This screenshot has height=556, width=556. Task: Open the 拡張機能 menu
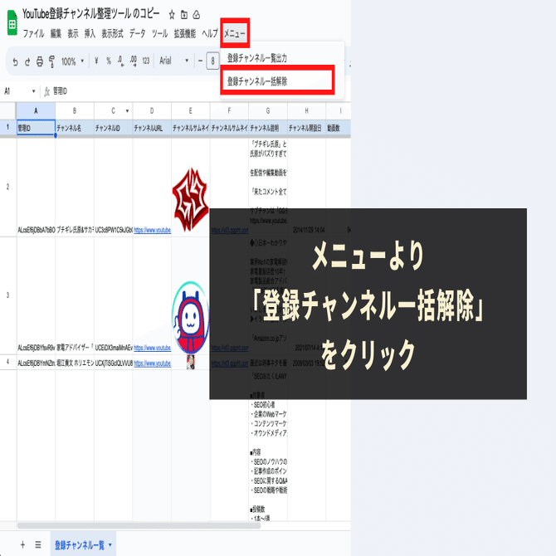tap(185, 34)
